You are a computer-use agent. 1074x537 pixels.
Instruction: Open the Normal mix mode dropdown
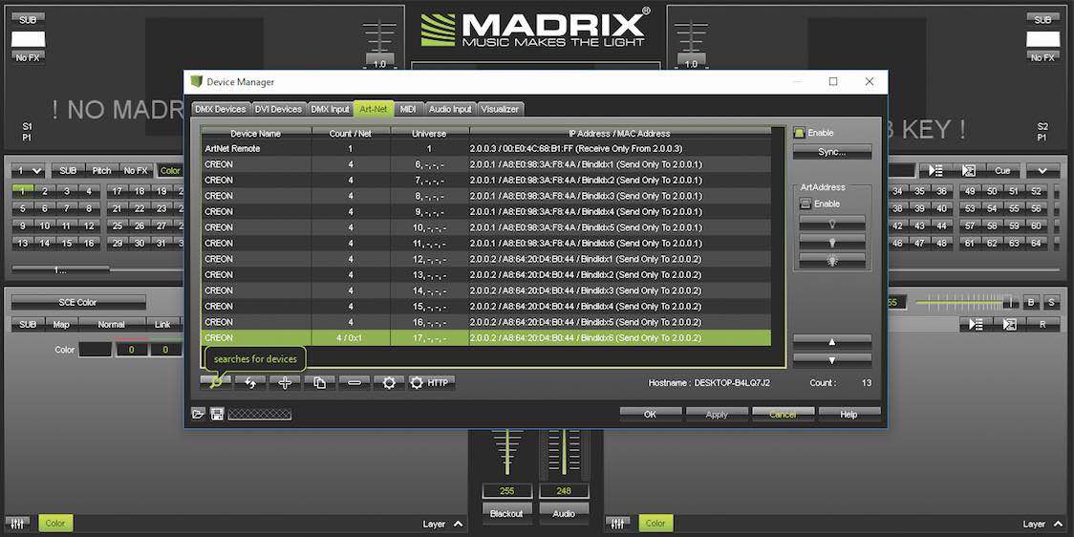click(x=111, y=325)
